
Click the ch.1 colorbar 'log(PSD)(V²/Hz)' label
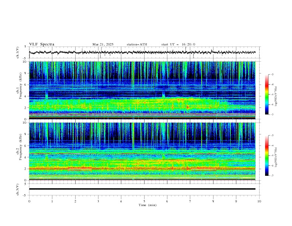tap(276, 96)
